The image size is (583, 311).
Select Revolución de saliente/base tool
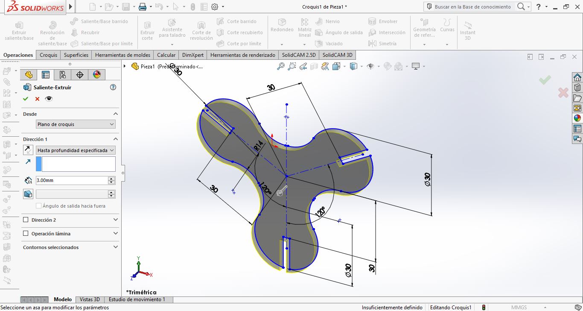coord(52,33)
